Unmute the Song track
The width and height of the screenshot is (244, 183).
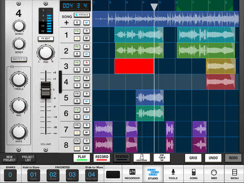point(86,22)
